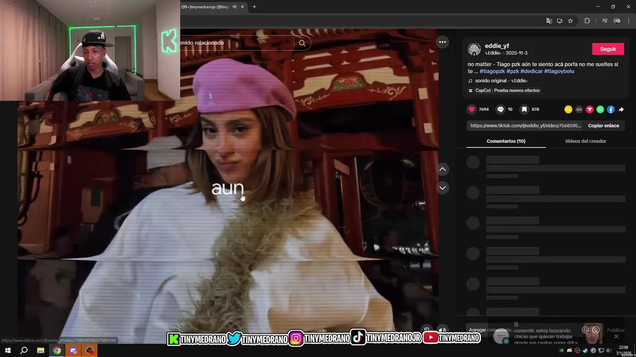Open the NVIDIA icon in system tray
Screen dimensions: 636x357
click(561, 351)
